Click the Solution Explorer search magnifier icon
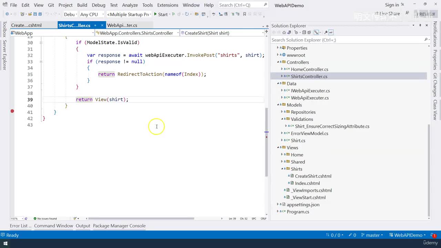441x248 pixels. coord(426,40)
